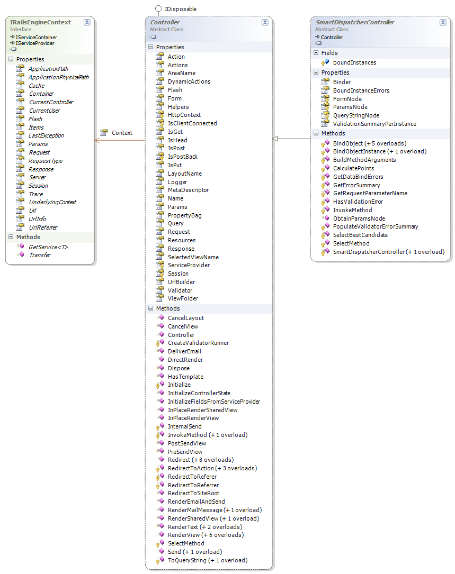Collapse Methods section in SmartDispatcherController

316,133
